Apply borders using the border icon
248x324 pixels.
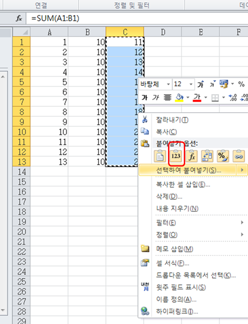click(215, 98)
